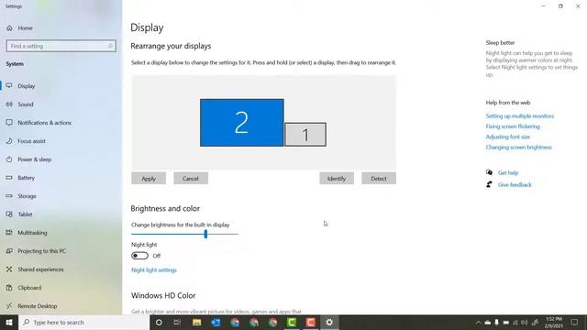Viewport: 587px width, 330px height.
Task: Open Cortana from the taskbar
Action: (159, 322)
